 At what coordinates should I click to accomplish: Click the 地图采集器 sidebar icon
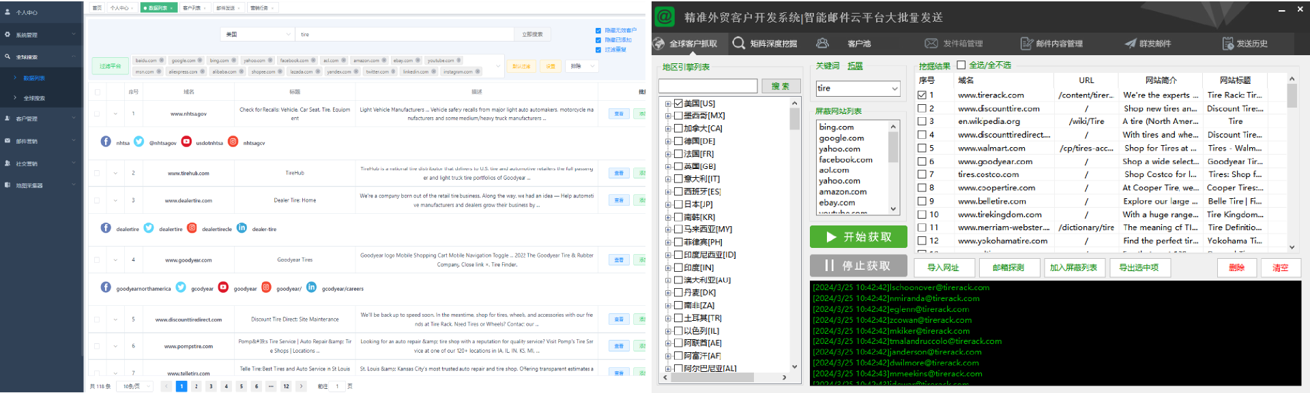tap(8, 185)
